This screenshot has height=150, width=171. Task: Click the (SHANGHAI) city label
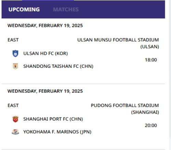coord(145,112)
